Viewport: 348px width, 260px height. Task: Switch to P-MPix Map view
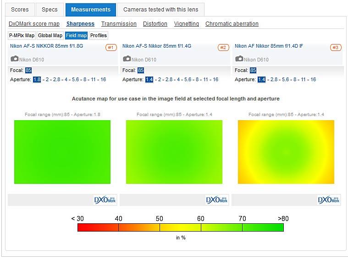coord(22,35)
